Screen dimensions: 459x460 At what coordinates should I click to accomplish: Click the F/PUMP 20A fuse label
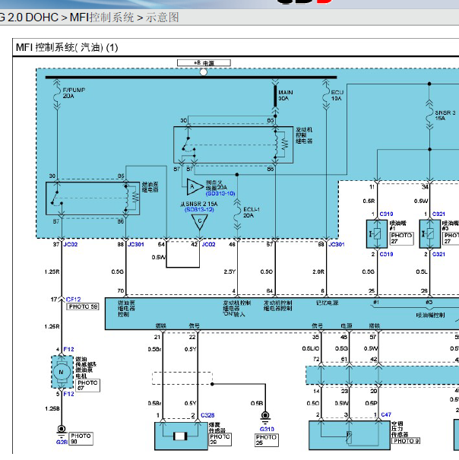(74, 93)
